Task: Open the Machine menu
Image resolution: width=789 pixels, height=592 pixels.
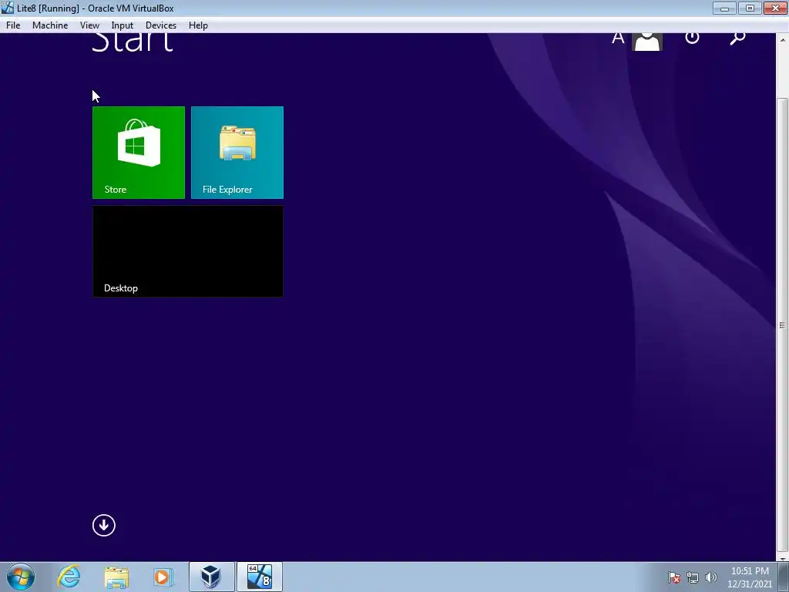Action: tap(50, 25)
